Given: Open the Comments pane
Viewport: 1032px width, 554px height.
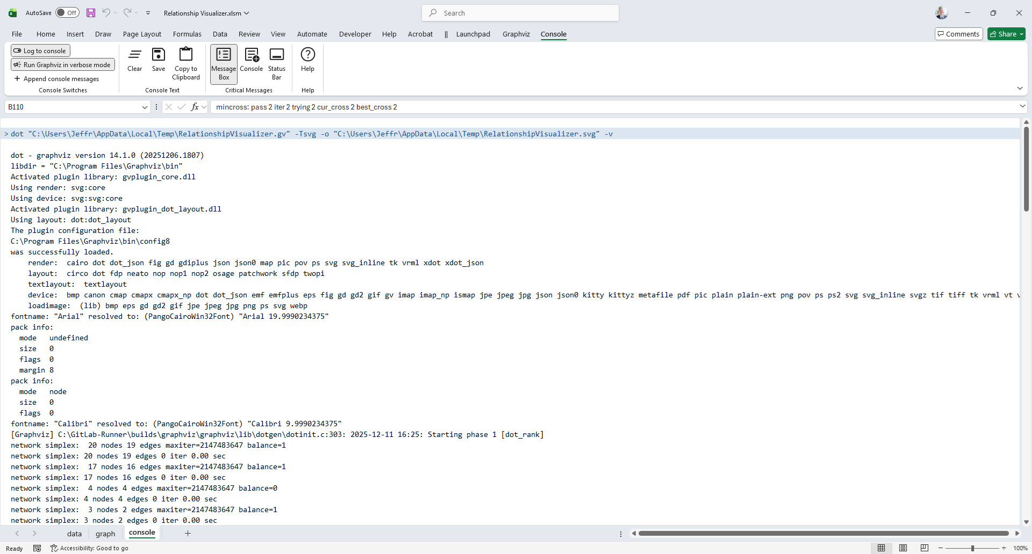Looking at the screenshot, I should point(958,34).
